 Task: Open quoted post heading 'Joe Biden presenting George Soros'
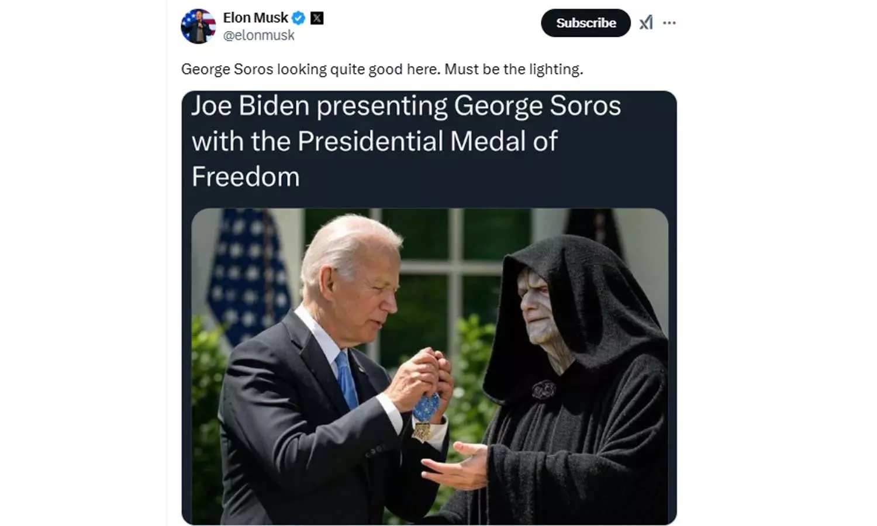pos(406,106)
